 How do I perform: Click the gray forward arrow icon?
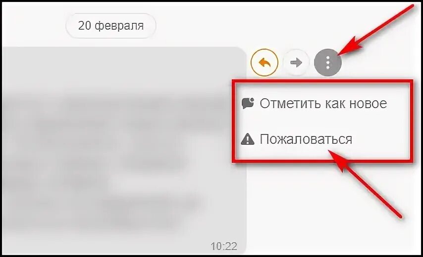[296, 63]
